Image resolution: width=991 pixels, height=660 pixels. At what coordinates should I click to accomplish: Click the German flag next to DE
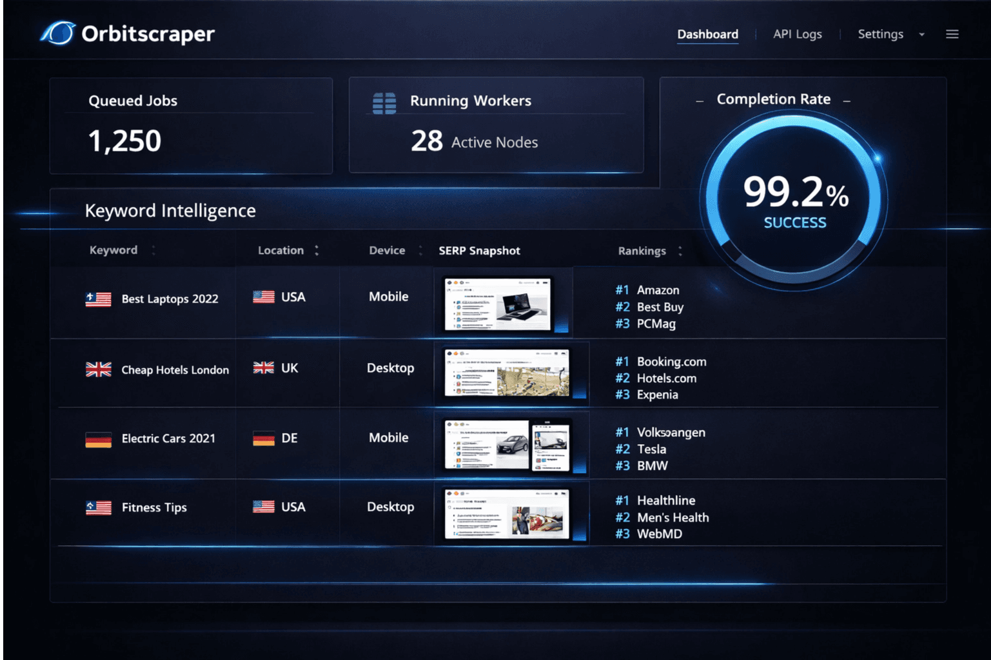(x=263, y=438)
